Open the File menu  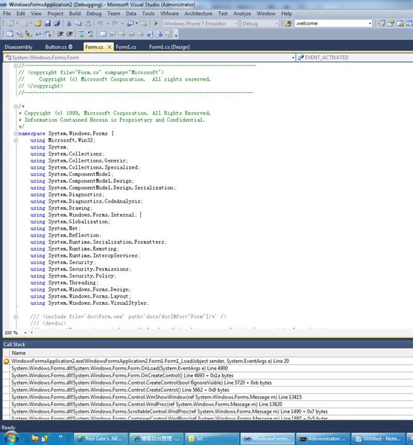pyautogui.click(x=7, y=13)
